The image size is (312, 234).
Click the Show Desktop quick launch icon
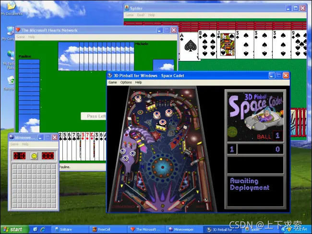point(36,229)
